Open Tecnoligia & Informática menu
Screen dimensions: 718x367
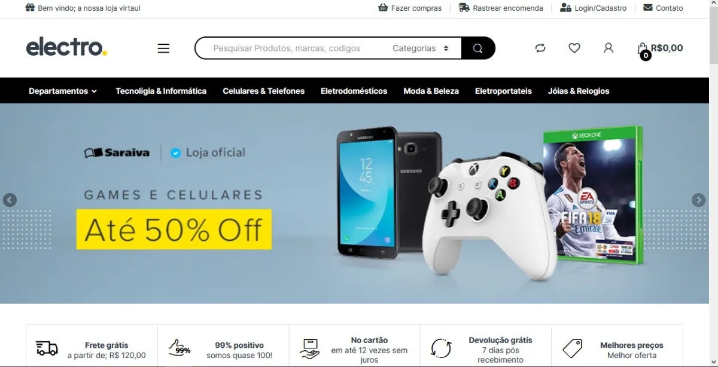[161, 91]
